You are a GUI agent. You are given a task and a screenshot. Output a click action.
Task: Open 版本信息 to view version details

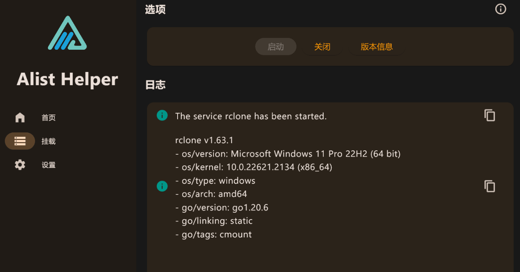tap(376, 47)
